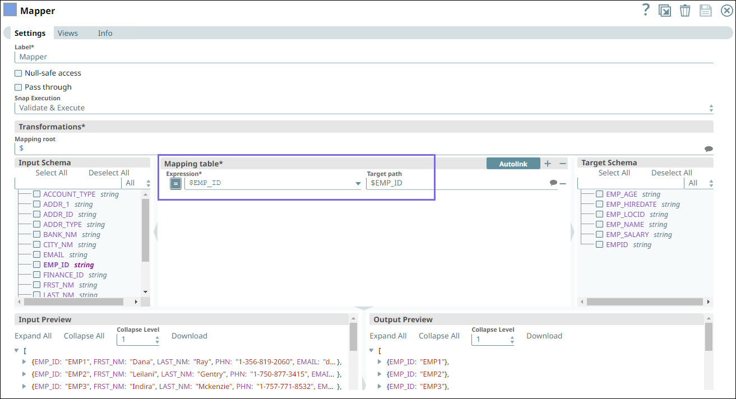Open Input Schema All filter dropdown
The width and height of the screenshot is (736, 399).
(x=136, y=183)
